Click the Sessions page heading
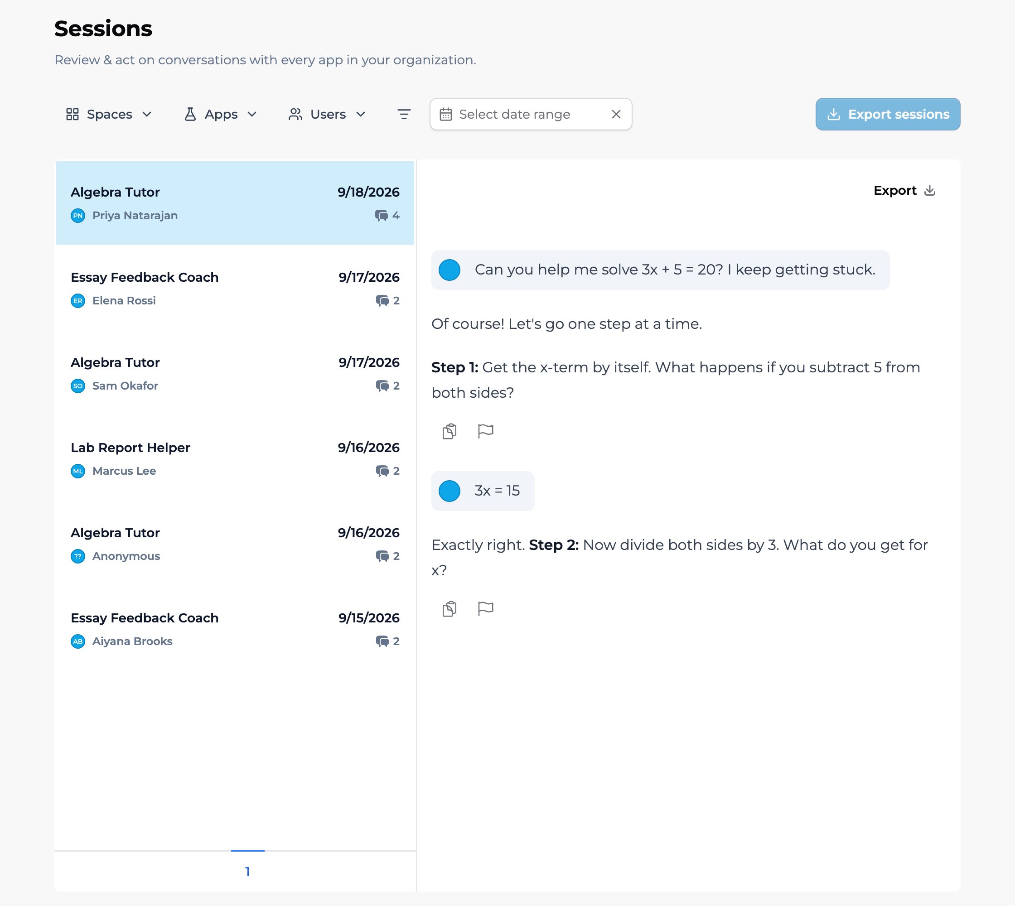The height and width of the screenshot is (906, 1015). [x=103, y=29]
